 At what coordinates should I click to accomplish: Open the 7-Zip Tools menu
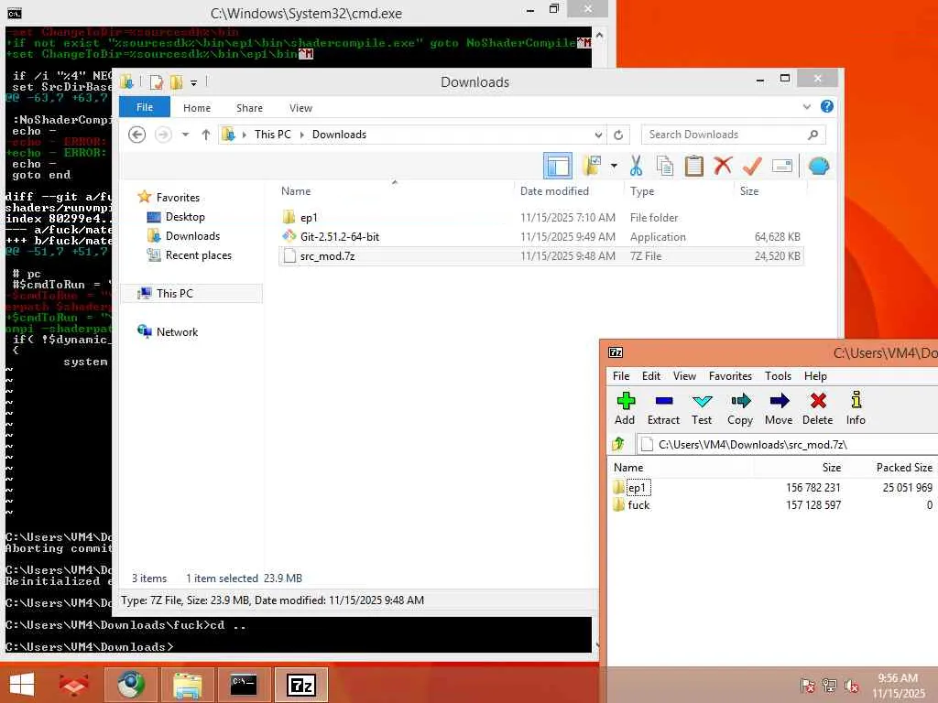778,376
